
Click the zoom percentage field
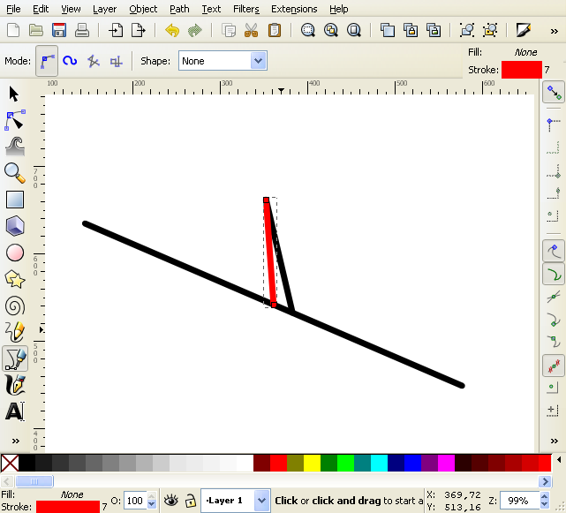pyautogui.click(x=520, y=501)
